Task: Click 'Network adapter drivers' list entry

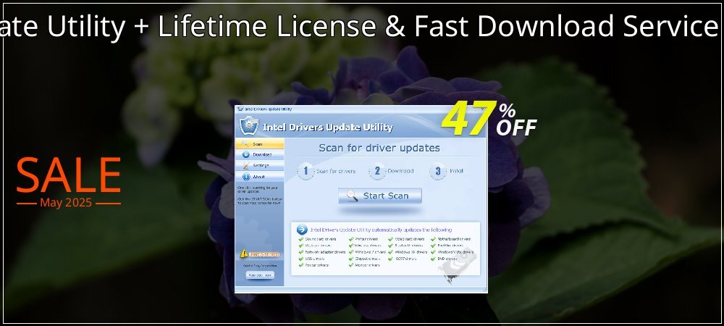Action: [325, 252]
